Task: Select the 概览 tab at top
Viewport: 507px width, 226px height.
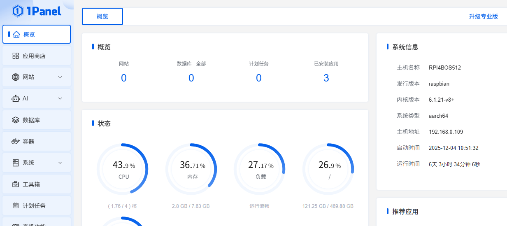Action: point(102,16)
